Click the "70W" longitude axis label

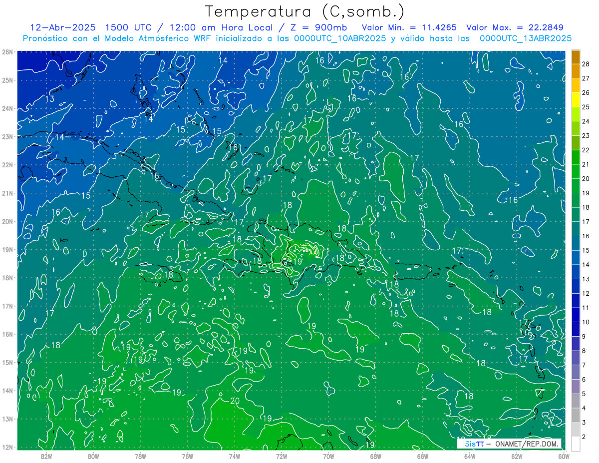coord(328,456)
